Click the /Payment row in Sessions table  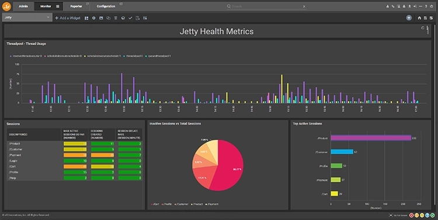[75, 155]
